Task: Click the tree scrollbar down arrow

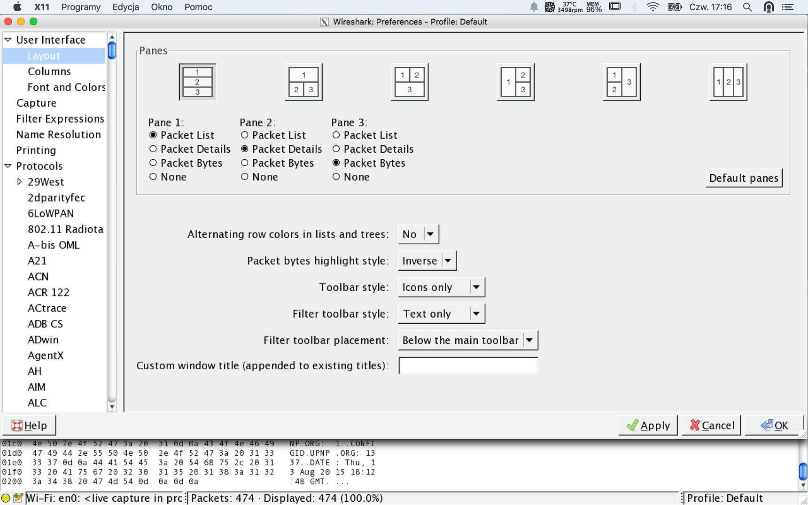Action: [x=112, y=407]
